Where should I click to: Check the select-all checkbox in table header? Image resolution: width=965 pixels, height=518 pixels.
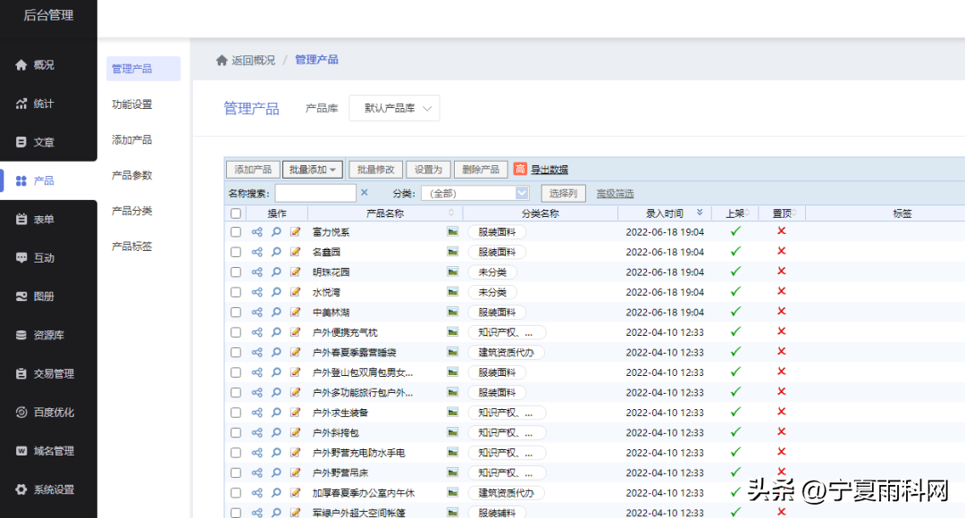(x=236, y=213)
